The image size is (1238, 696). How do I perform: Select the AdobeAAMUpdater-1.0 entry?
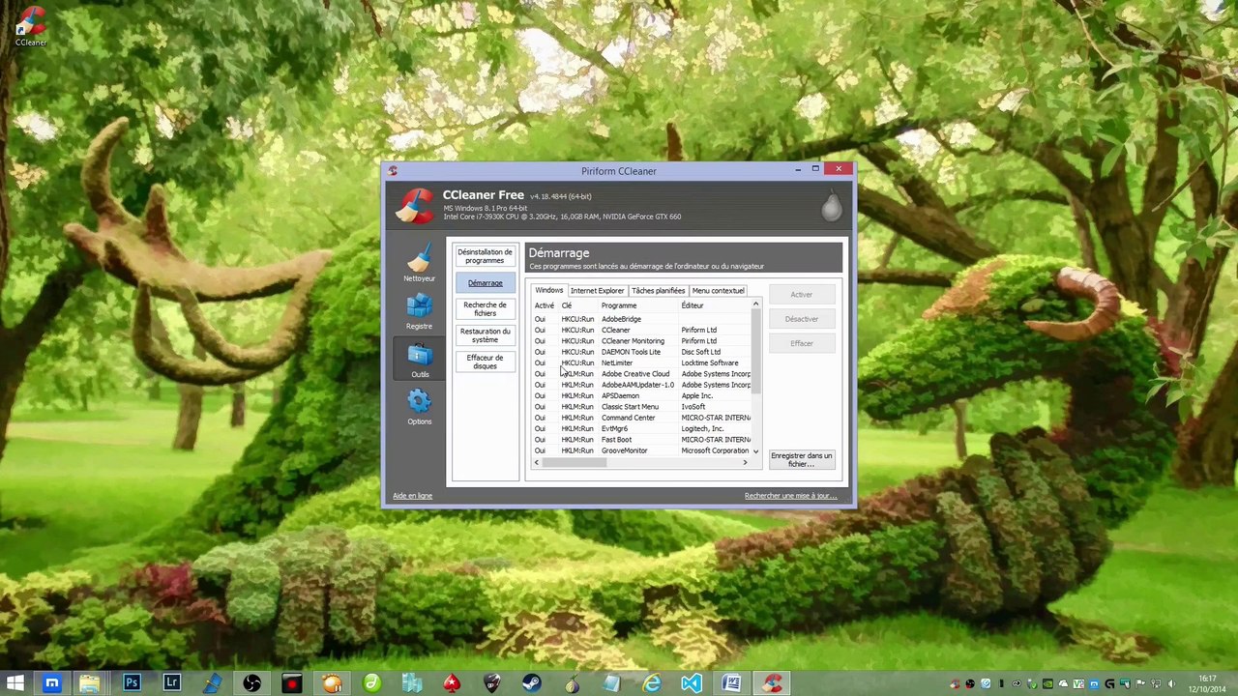pyautogui.click(x=641, y=385)
